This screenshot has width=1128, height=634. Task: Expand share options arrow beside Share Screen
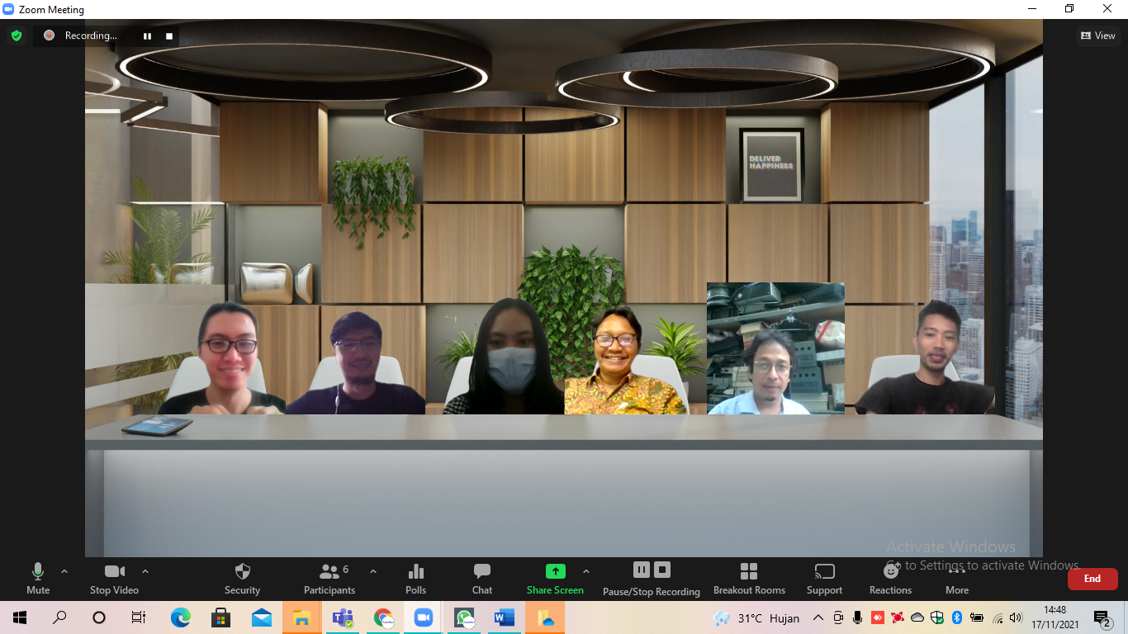tap(586, 571)
